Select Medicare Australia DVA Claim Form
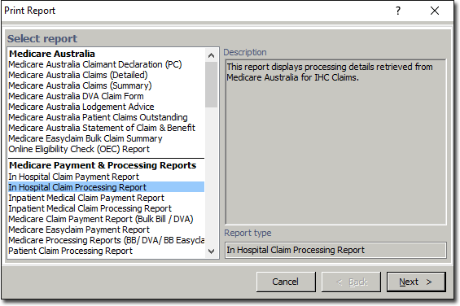Viewport: 460px width, 306px height. click(76, 96)
